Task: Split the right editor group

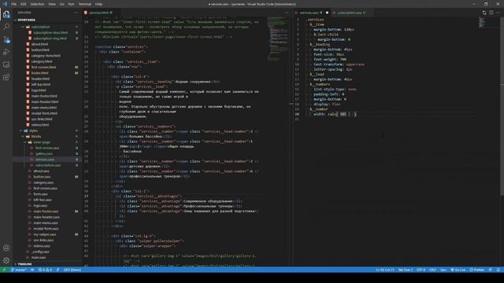Action: tap(491, 13)
